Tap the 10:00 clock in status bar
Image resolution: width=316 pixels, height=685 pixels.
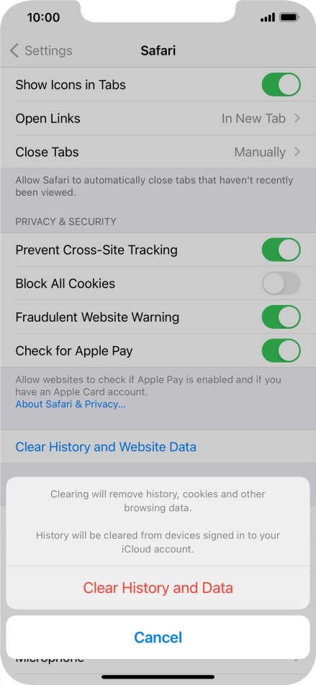(43, 17)
